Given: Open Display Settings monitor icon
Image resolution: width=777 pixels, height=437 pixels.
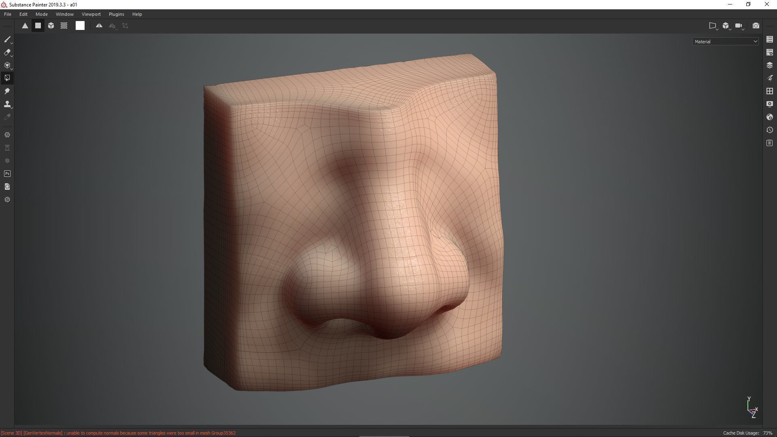Looking at the screenshot, I should 770,104.
